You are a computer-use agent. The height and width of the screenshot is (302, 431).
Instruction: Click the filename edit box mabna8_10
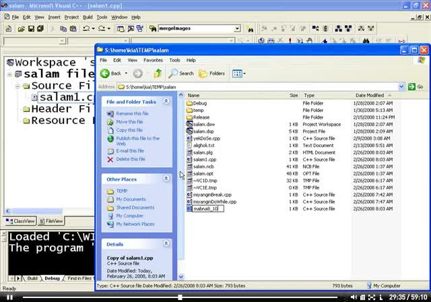207,209
